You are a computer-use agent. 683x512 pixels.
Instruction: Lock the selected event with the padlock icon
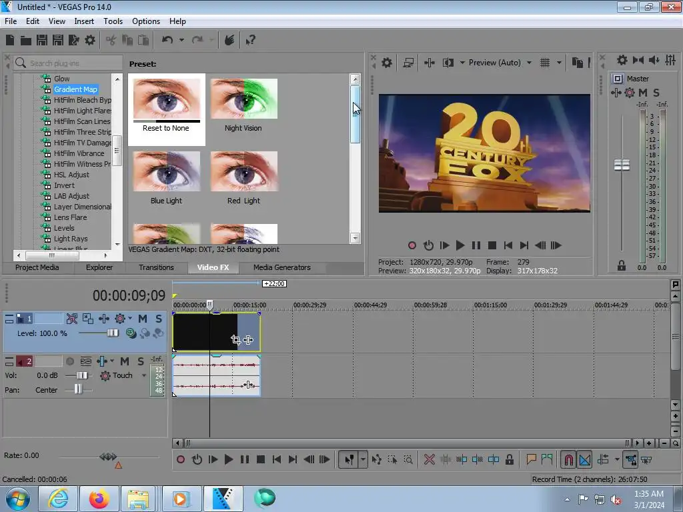(509, 459)
